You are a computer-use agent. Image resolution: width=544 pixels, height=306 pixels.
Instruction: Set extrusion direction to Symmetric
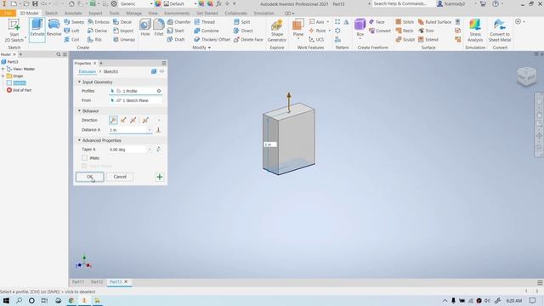tap(133, 120)
